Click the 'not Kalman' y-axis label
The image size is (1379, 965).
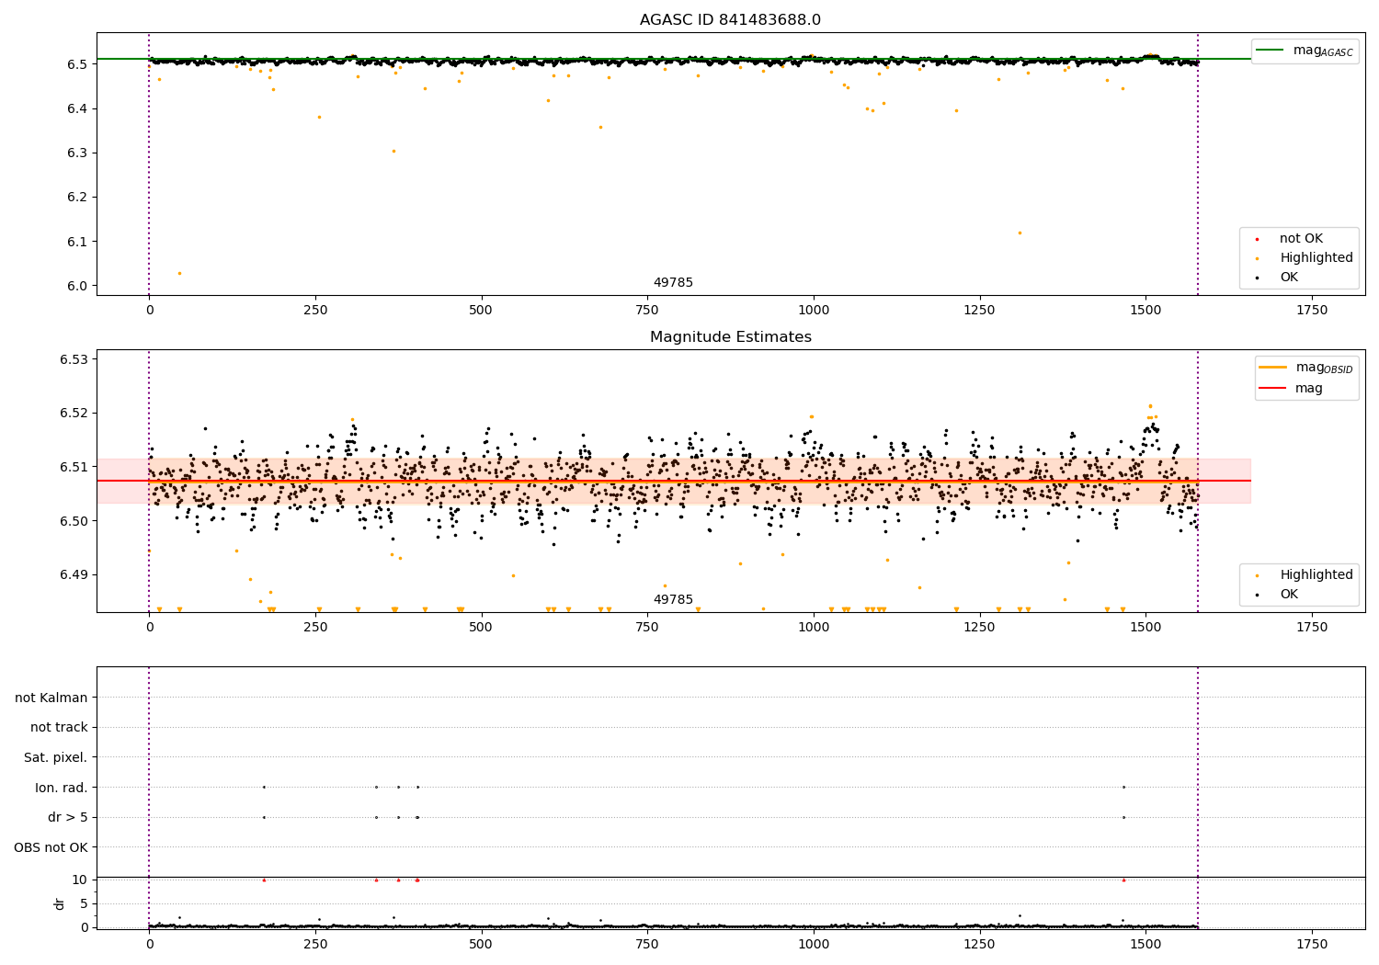51,698
